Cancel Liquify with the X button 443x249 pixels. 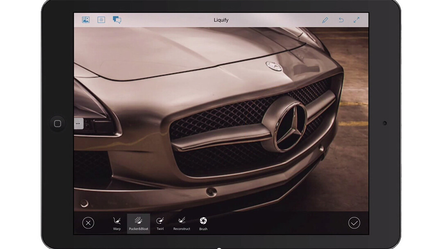point(88,223)
